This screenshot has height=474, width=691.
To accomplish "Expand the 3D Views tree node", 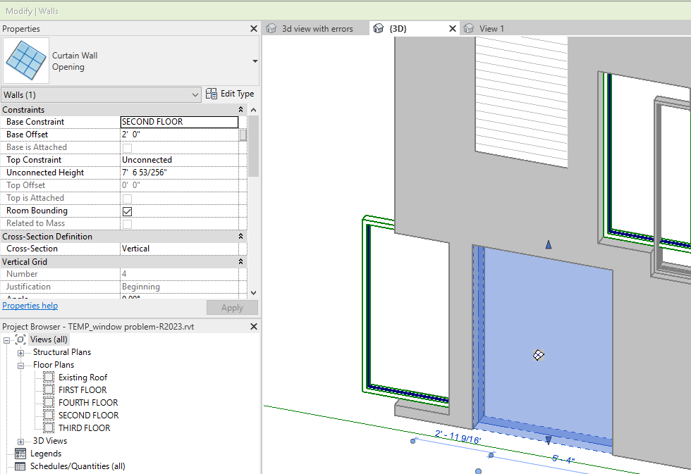I will pos(21,441).
